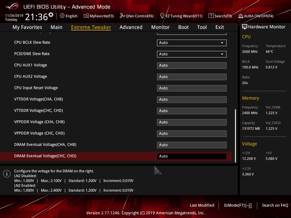The height and width of the screenshot is (218, 291).
Task: Click CPU AUX2 Voltage input field
Action: pos(192,77)
